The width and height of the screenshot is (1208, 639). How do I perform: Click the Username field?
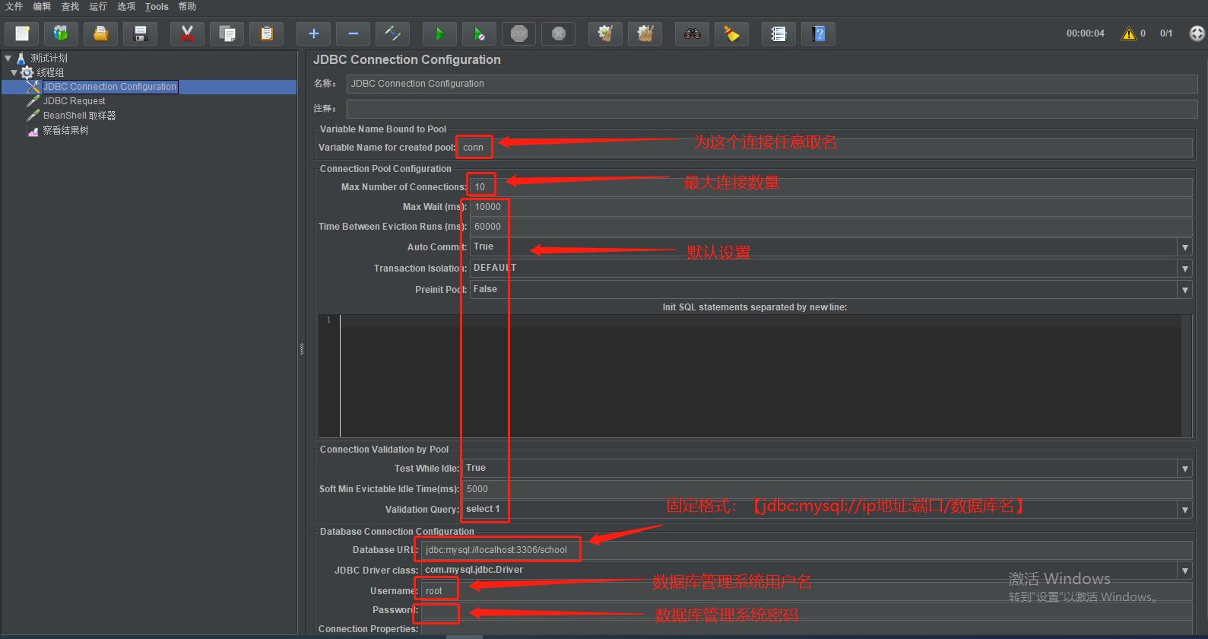[807, 591]
